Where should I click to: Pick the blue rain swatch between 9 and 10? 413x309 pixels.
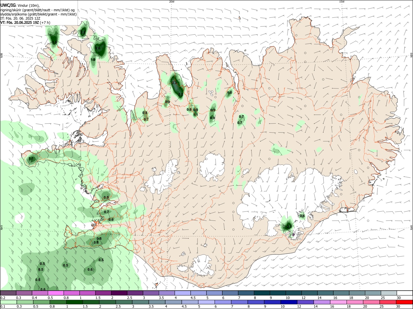point(272,302)
